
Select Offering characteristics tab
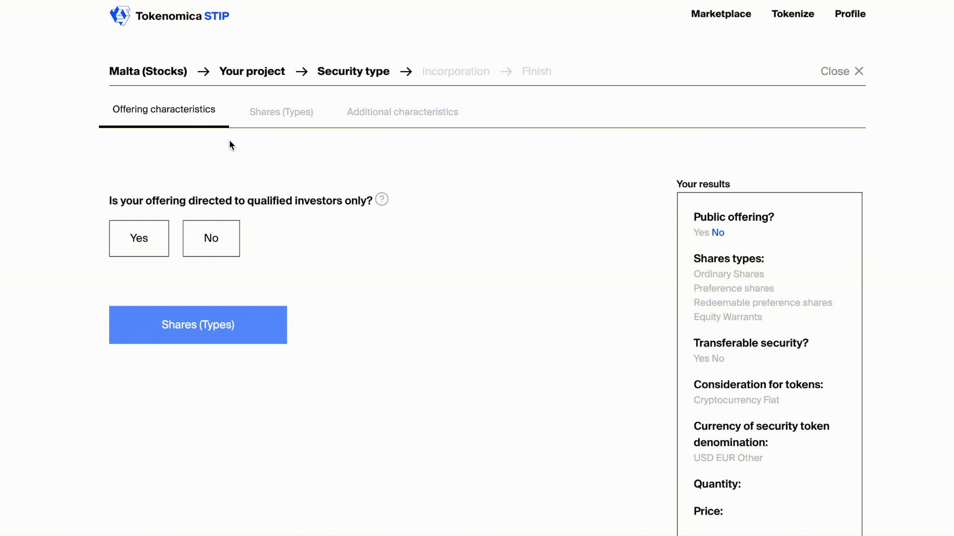(x=164, y=110)
